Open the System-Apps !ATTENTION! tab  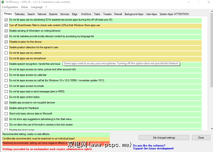pyautogui.click(x=174, y=14)
